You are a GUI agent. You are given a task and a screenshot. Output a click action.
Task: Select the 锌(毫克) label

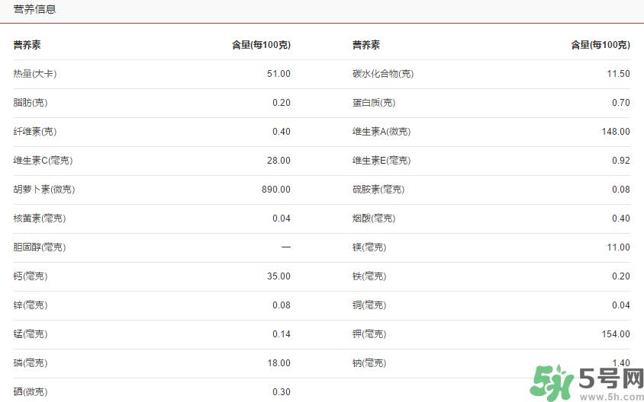[x=31, y=305]
